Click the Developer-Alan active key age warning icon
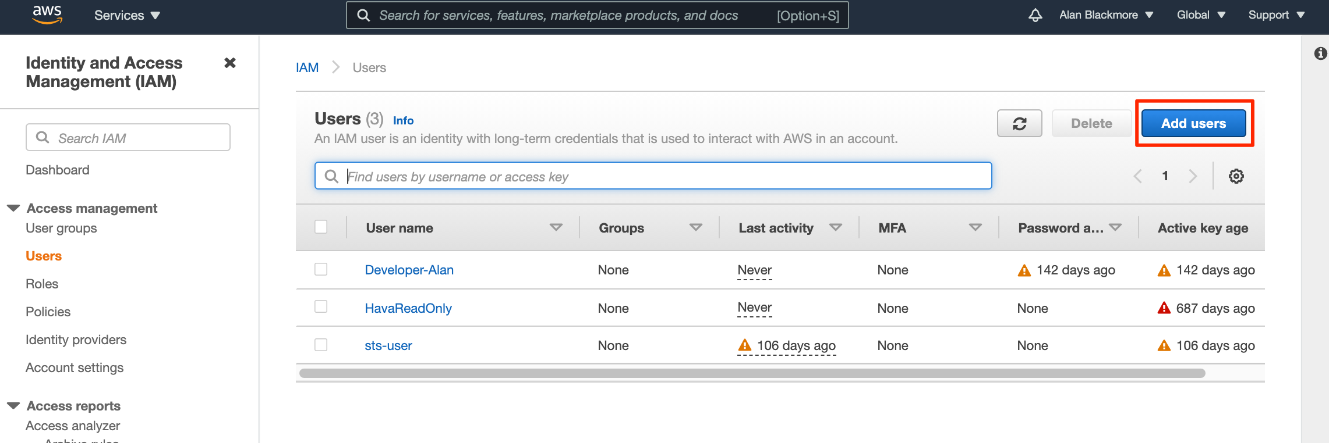The height and width of the screenshot is (443, 1329). click(1164, 270)
